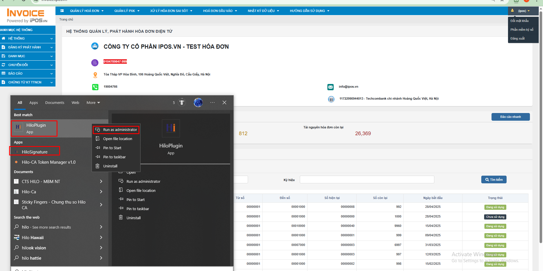Click the three-dots options icon in search panel

(x=212, y=102)
